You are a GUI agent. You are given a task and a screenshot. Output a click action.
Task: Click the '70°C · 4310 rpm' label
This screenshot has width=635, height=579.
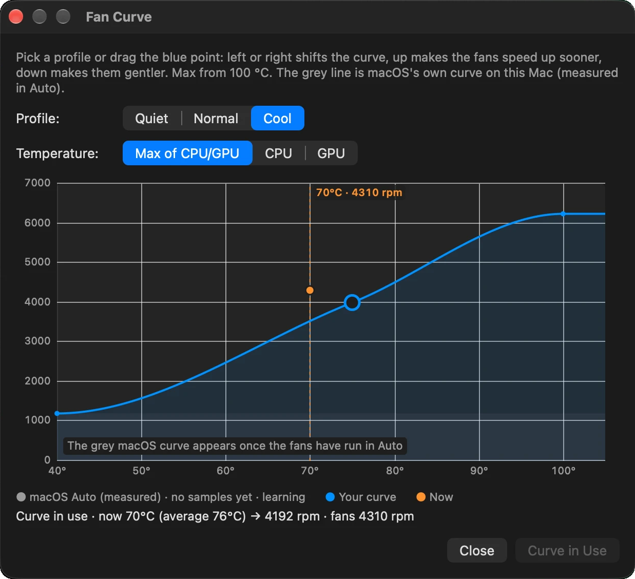[x=359, y=192]
